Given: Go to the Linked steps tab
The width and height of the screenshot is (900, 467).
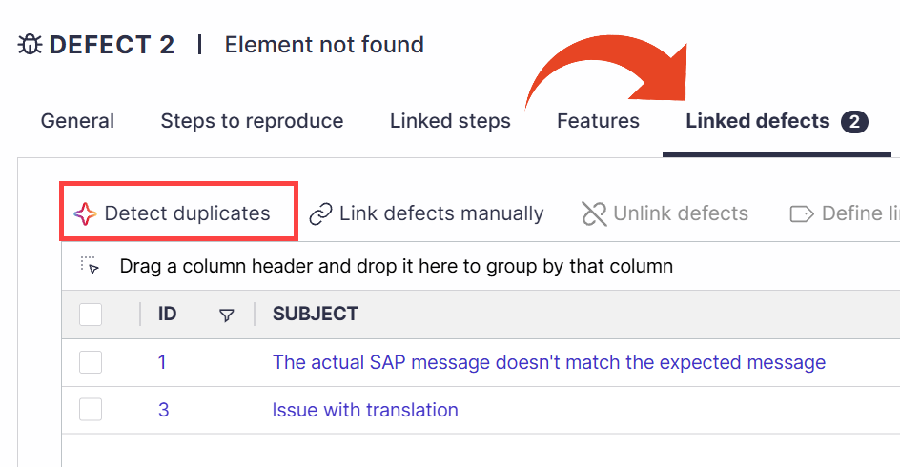Looking at the screenshot, I should coord(450,121).
